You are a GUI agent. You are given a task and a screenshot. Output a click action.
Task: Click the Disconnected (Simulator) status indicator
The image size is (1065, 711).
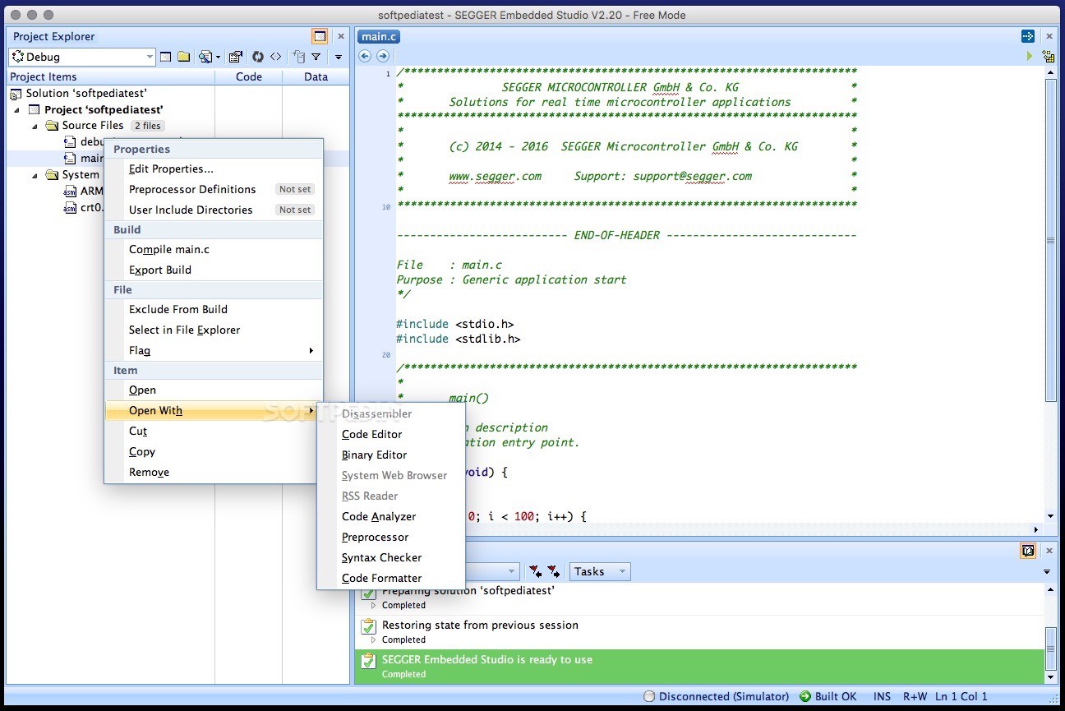[x=716, y=696]
